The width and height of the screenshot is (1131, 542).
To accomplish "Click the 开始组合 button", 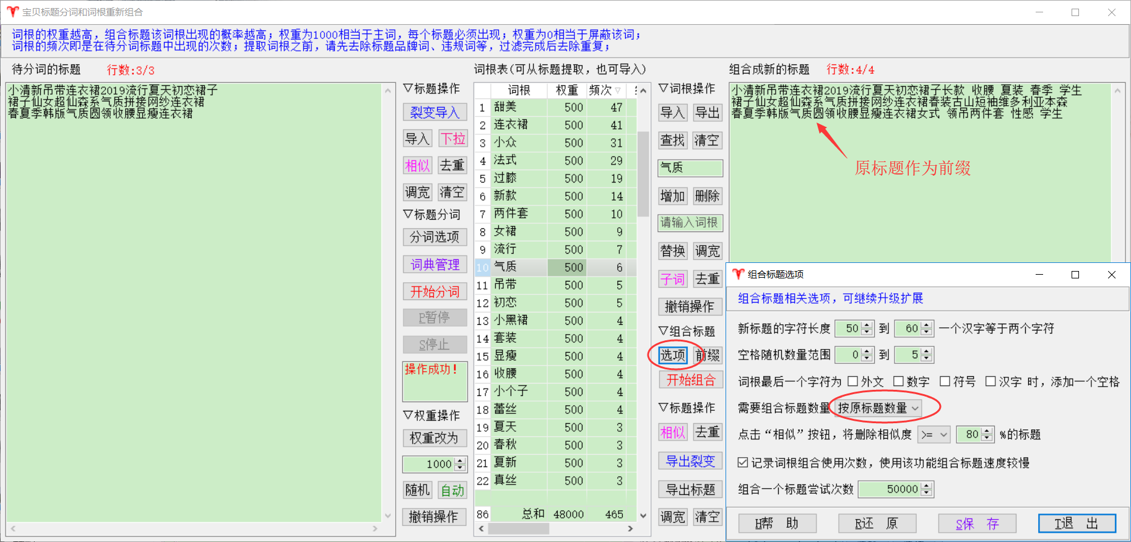I will pyautogui.click(x=690, y=380).
